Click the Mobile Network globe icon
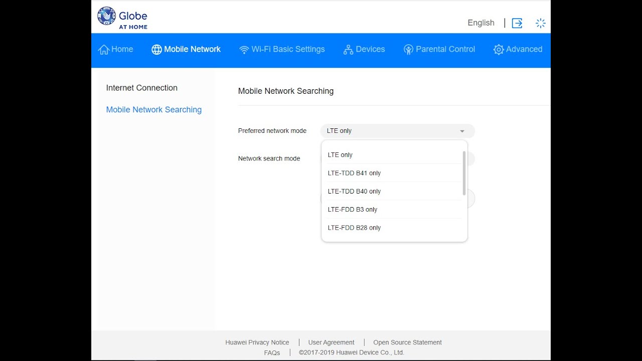 pos(156,50)
